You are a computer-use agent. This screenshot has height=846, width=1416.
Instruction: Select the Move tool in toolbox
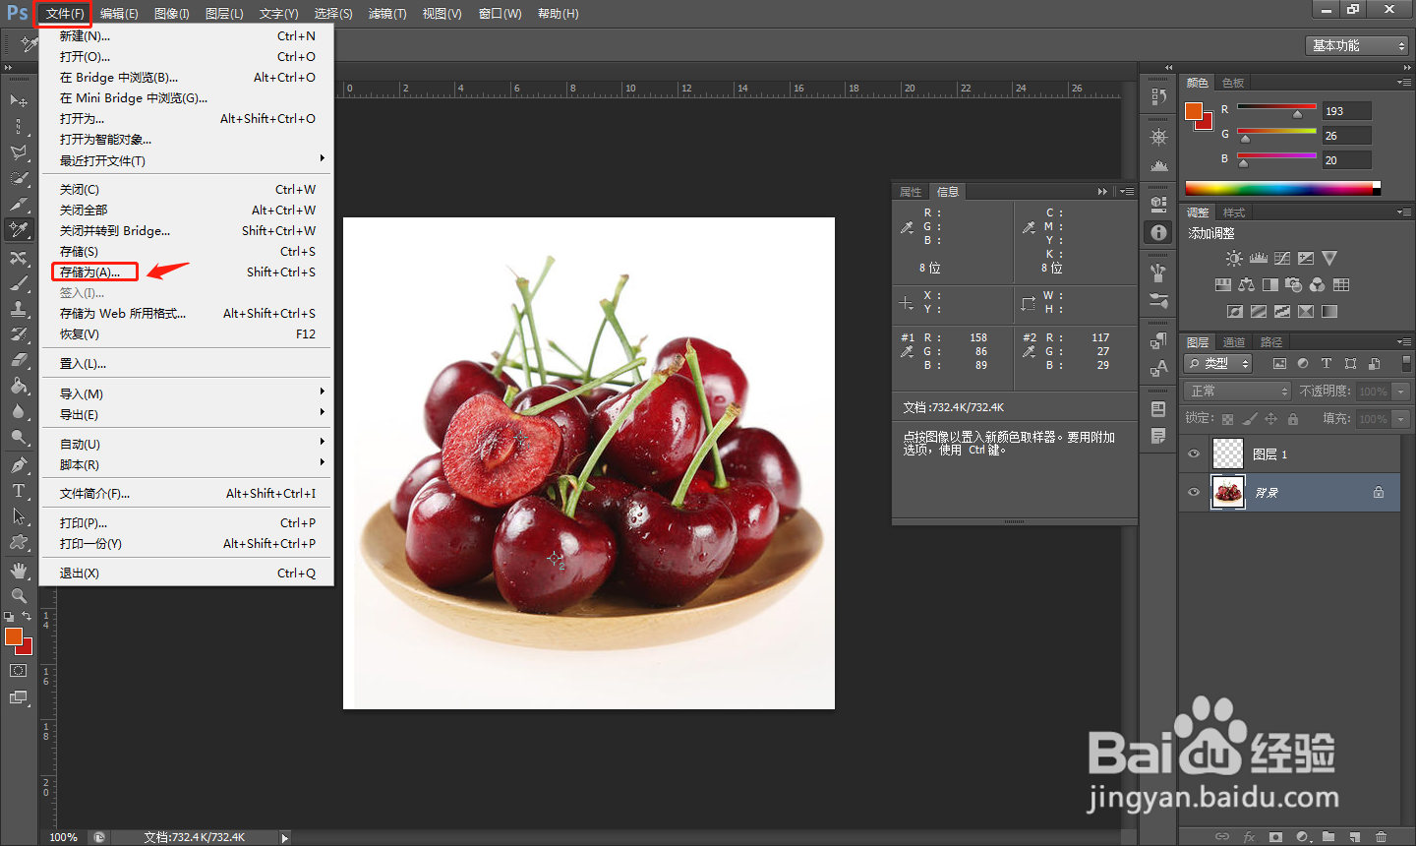point(19,100)
